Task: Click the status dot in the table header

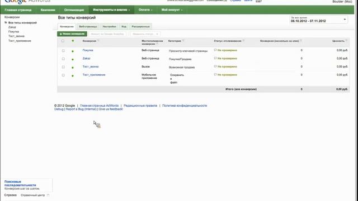Action: tap(73, 41)
